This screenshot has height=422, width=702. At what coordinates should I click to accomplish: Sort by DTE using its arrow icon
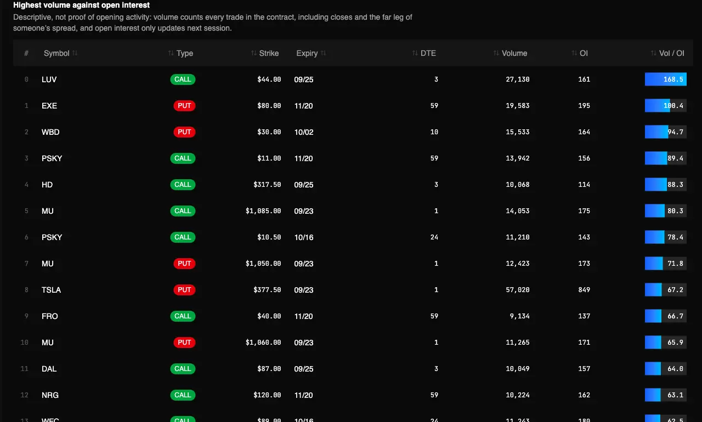click(415, 53)
